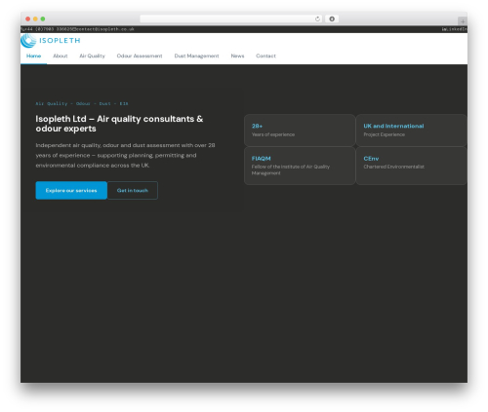Open the Home menu item
The width and height of the screenshot is (488, 412).
(34, 56)
